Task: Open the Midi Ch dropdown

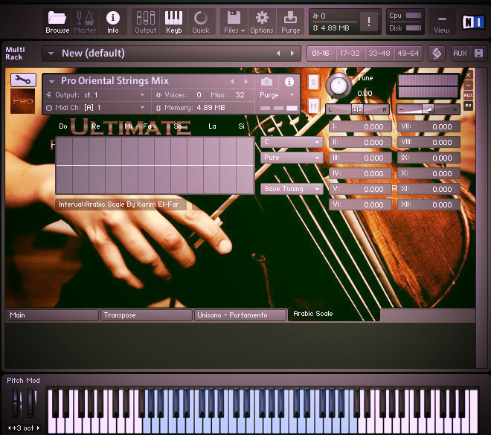Action: 96,108
